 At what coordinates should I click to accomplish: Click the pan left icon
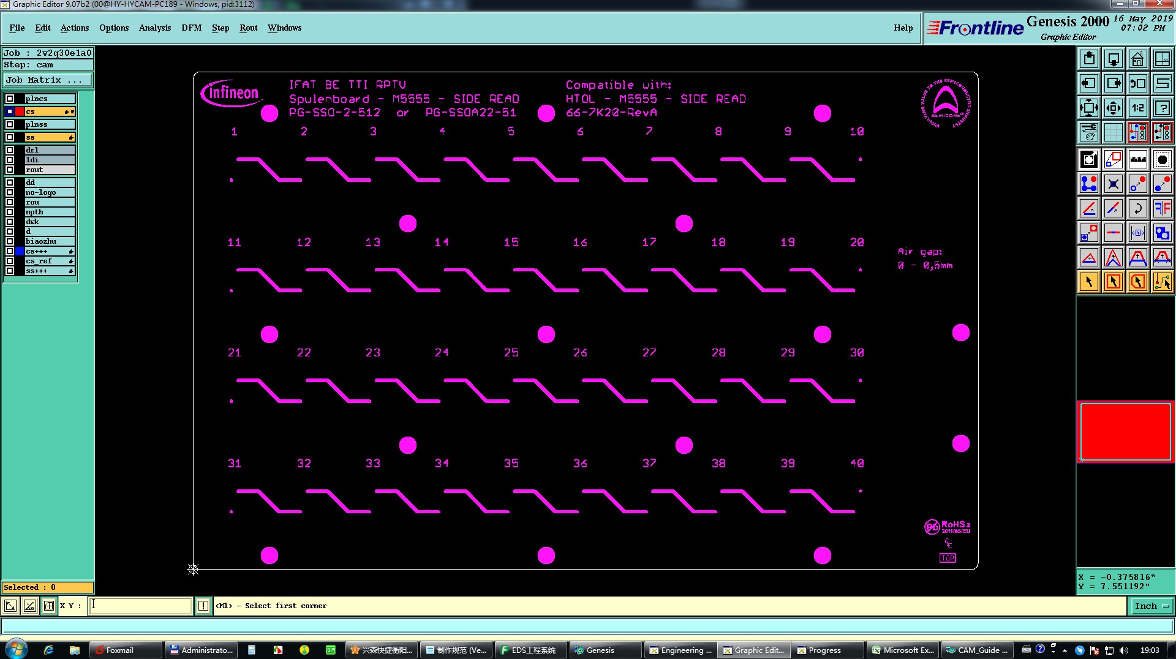pos(1089,83)
